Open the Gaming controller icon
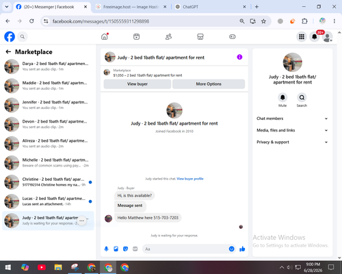This screenshot has height=274, width=342. click(233, 36)
